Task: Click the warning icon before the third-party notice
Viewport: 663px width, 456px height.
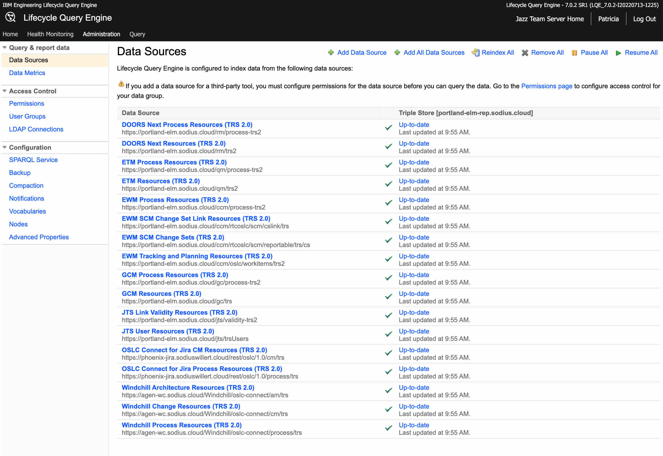Action: [121, 84]
